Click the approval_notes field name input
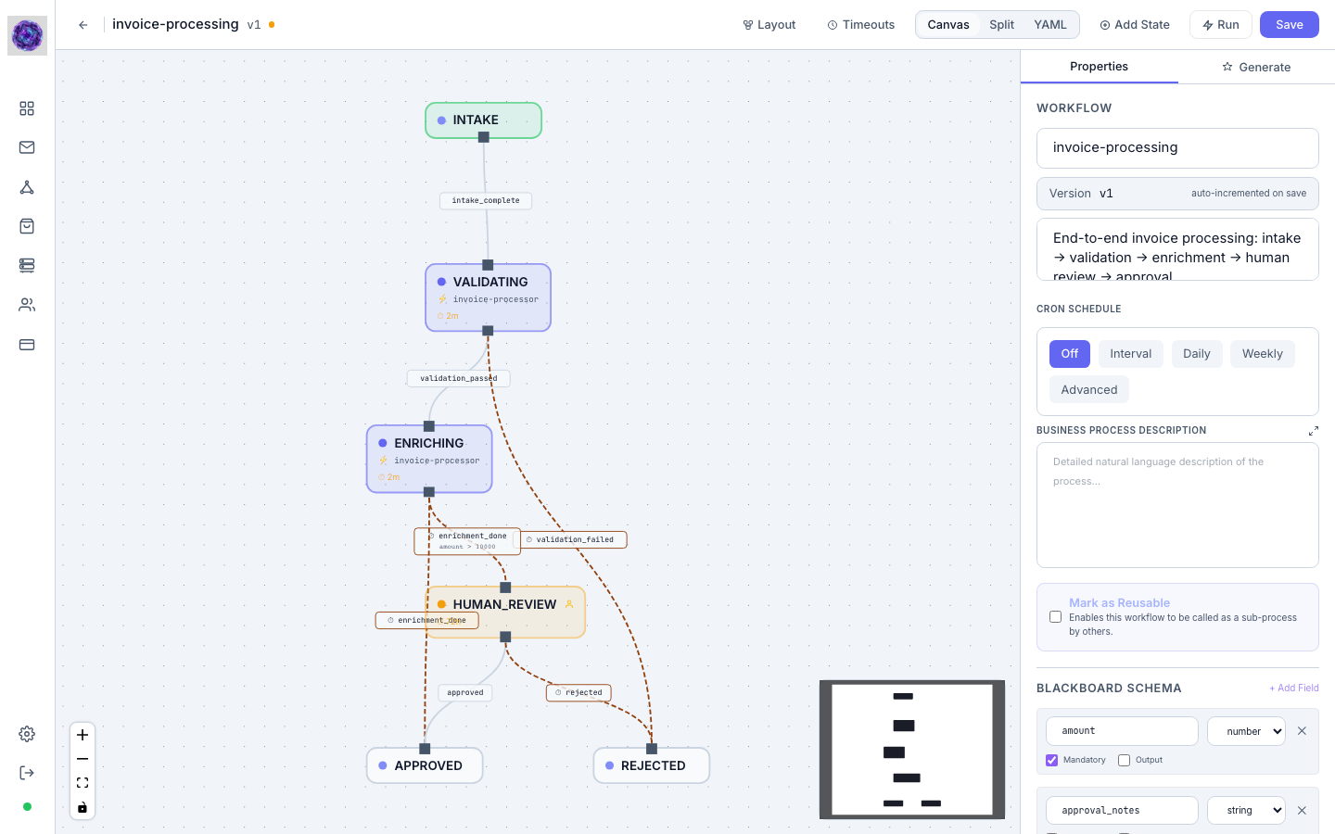1335x834 pixels. pyautogui.click(x=1122, y=811)
